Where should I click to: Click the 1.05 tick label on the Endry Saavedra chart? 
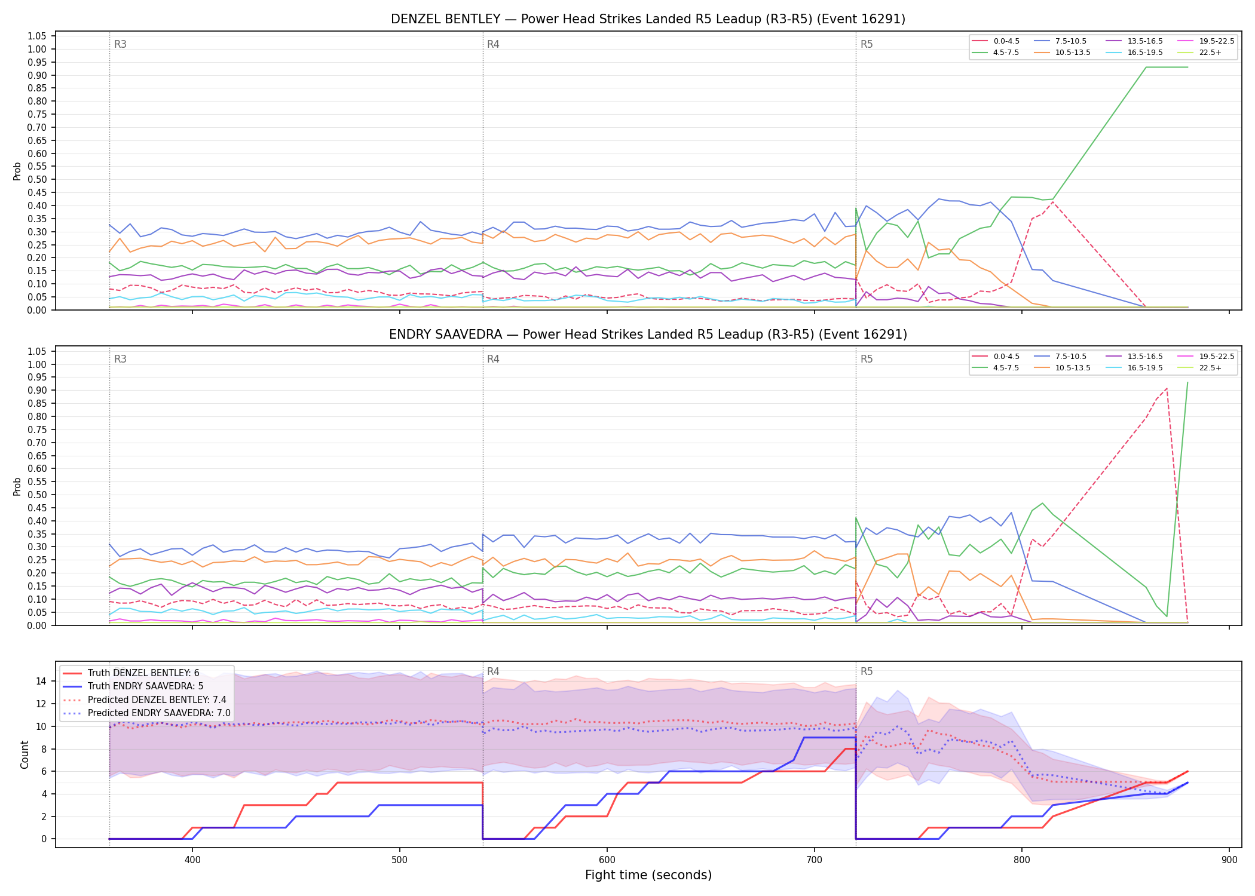coord(37,351)
